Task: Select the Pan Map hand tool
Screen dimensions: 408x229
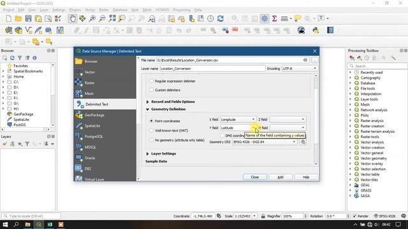Action: [x=73, y=18]
